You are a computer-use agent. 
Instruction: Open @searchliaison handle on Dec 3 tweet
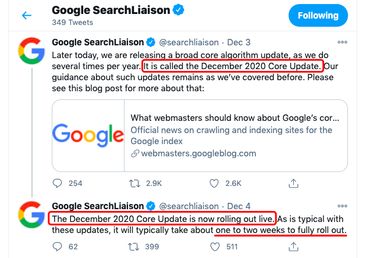coord(189,42)
